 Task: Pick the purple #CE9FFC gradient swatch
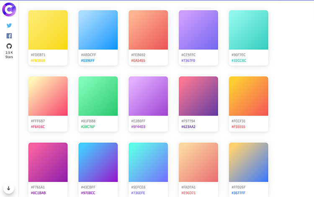198,30
